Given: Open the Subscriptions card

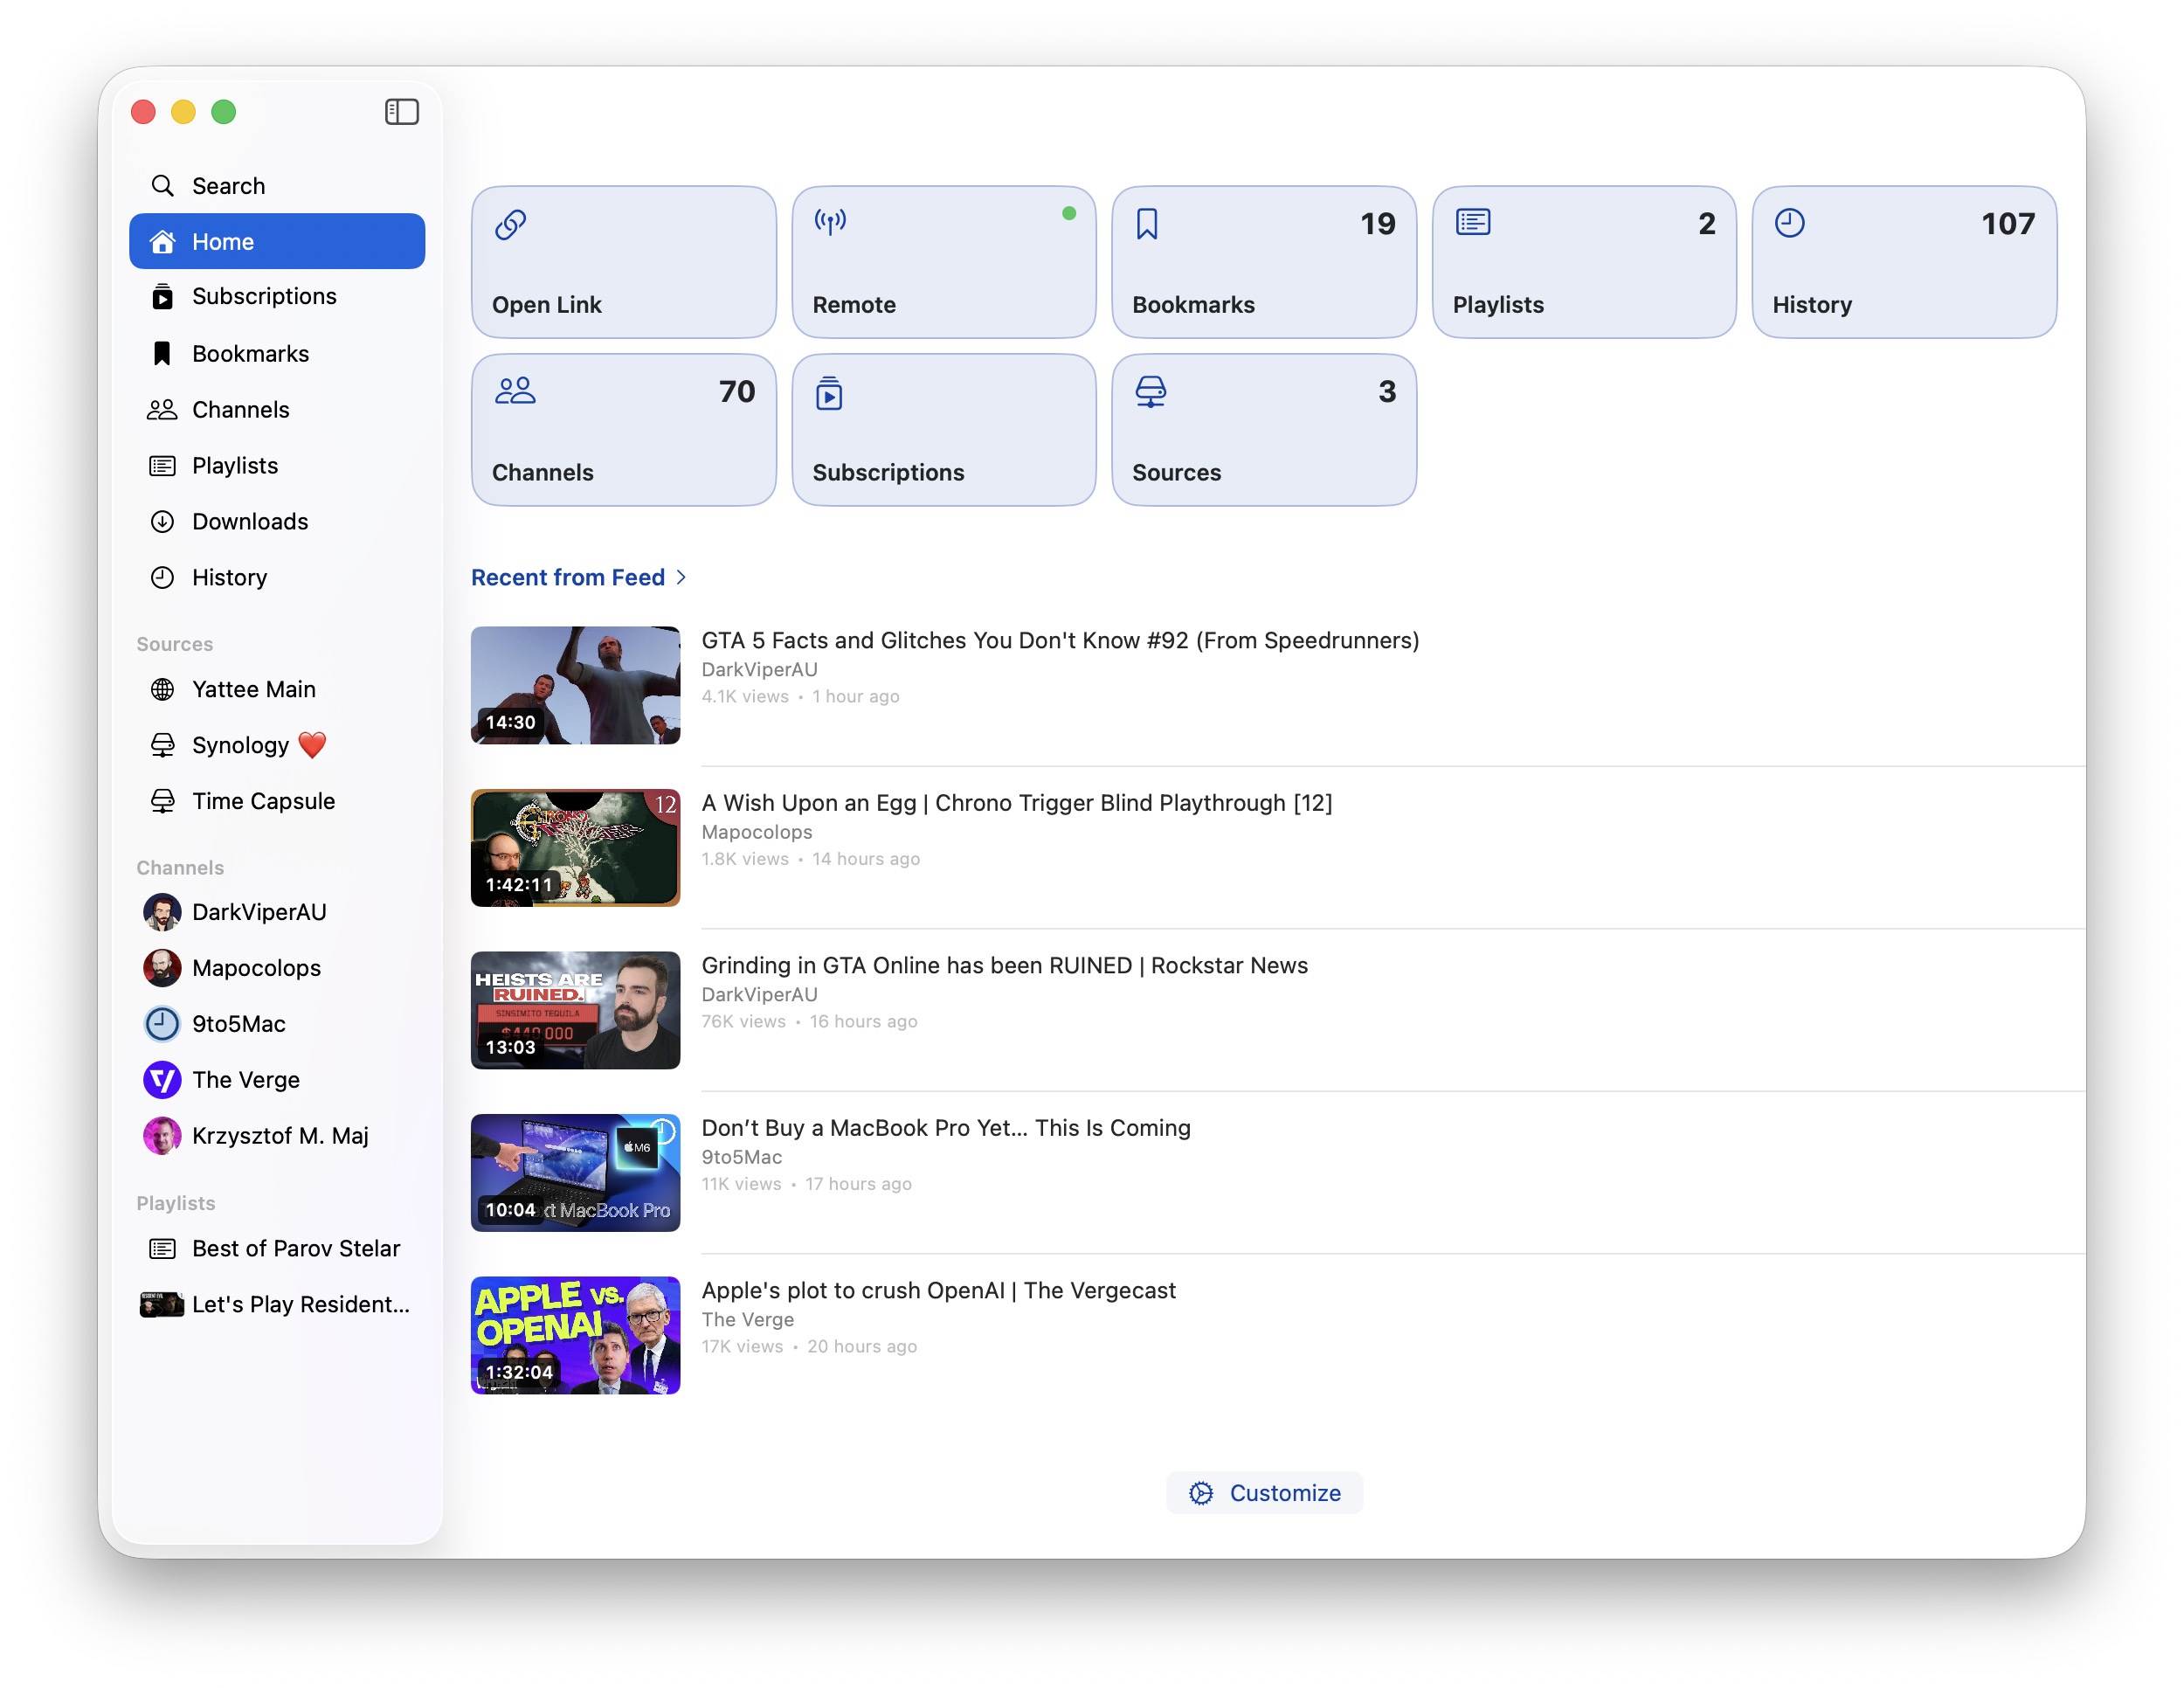Looking at the screenshot, I should click(x=944, y=430).
